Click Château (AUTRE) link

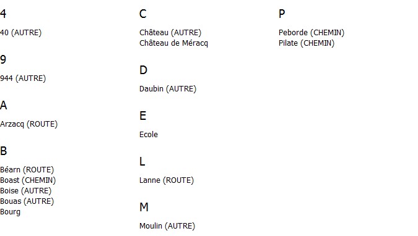pos(170,33)
